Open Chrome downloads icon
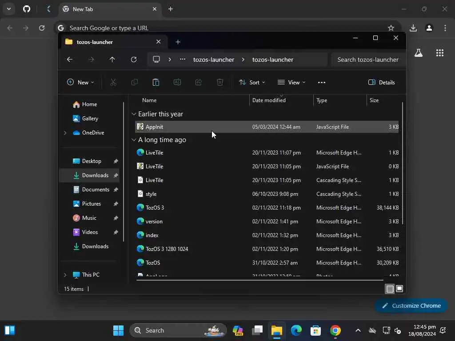This screenshot has width=455, height=341. tap(413, 28)
